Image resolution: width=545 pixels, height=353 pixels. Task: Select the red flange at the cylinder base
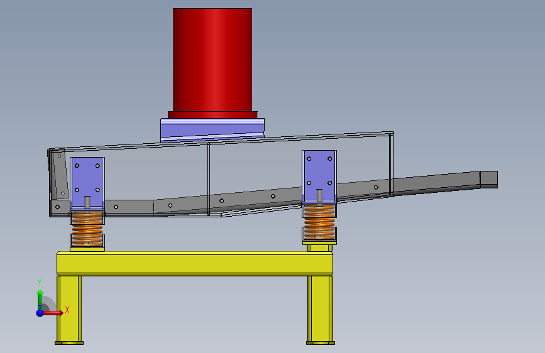point(212,115)
